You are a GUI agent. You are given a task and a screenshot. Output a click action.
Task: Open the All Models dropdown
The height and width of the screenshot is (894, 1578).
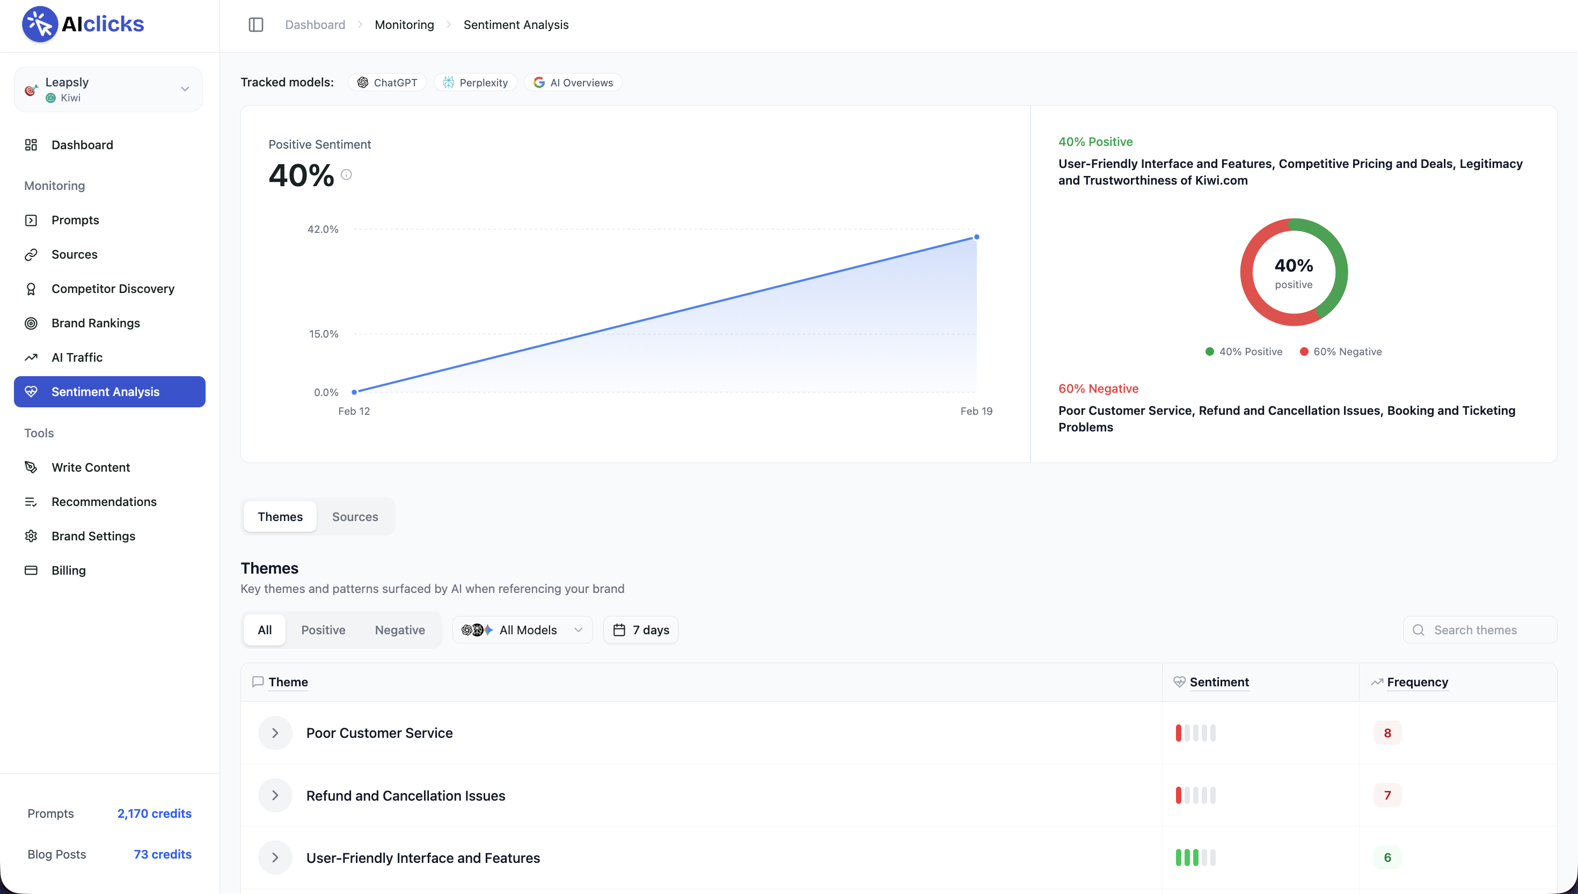[x=522, y=630]
